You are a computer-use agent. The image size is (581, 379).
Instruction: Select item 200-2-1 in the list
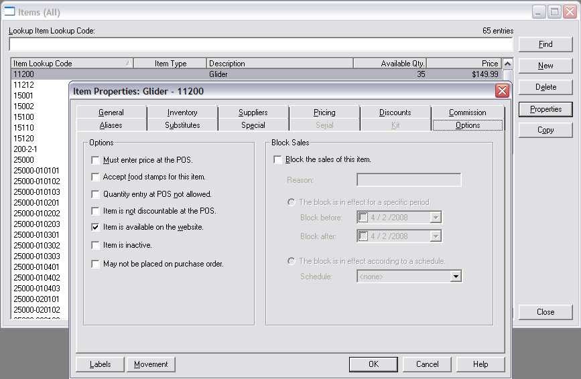(25, 149)
